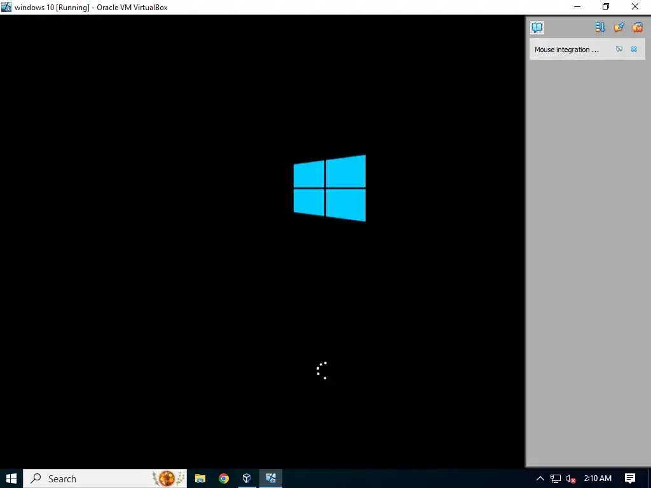Close the VirtualBox VM window
Screen dimensions: 651x488
(635, 7)
